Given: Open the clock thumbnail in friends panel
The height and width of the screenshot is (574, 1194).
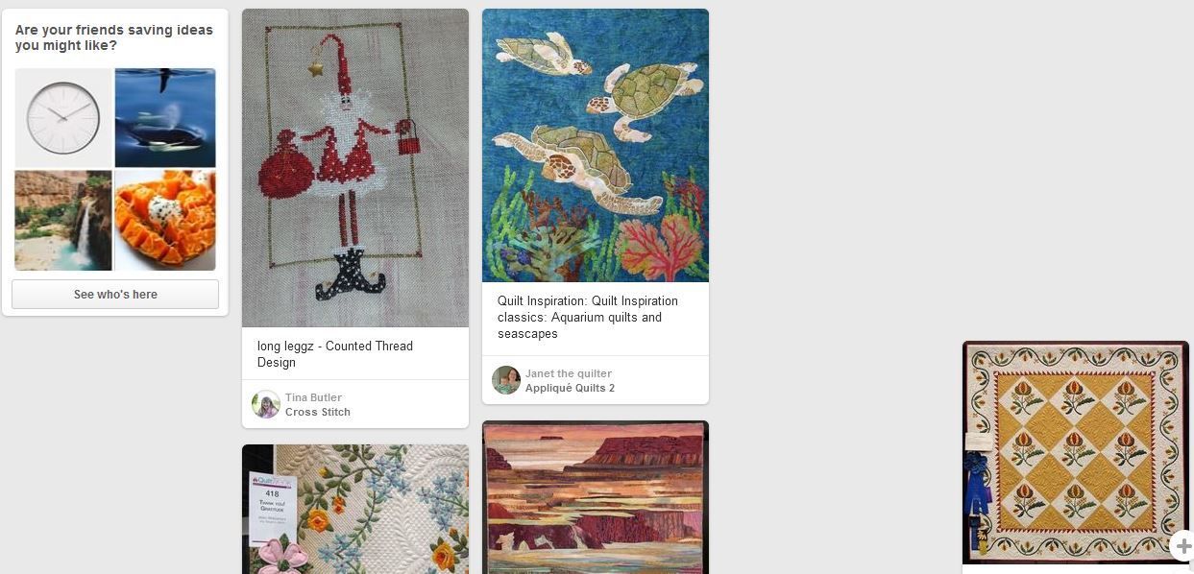Looking at the screenshot, I should (x=63, y=117).
